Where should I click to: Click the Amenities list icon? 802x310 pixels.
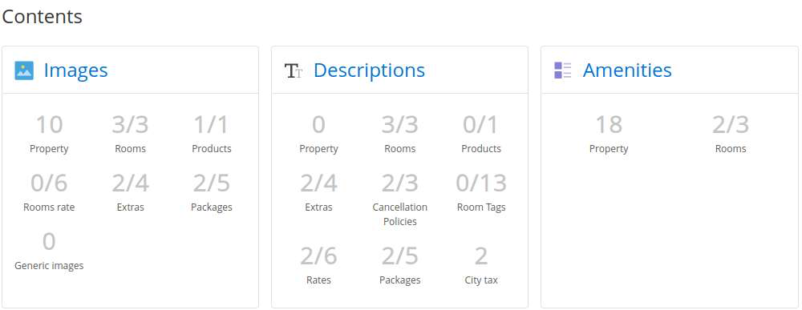563,70
